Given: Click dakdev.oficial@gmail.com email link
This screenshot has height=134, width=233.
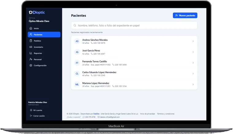Looking at the screenshot, I should pos(110,117).
